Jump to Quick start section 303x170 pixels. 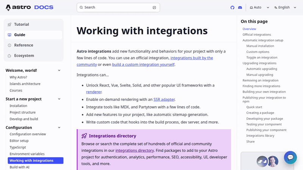pos(254,107)
